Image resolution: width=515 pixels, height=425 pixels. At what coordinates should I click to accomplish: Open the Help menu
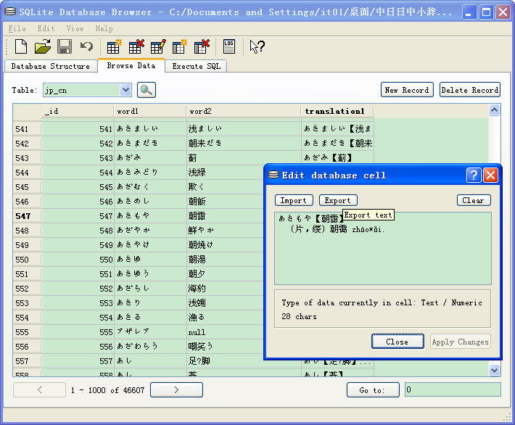click(104, 28)
